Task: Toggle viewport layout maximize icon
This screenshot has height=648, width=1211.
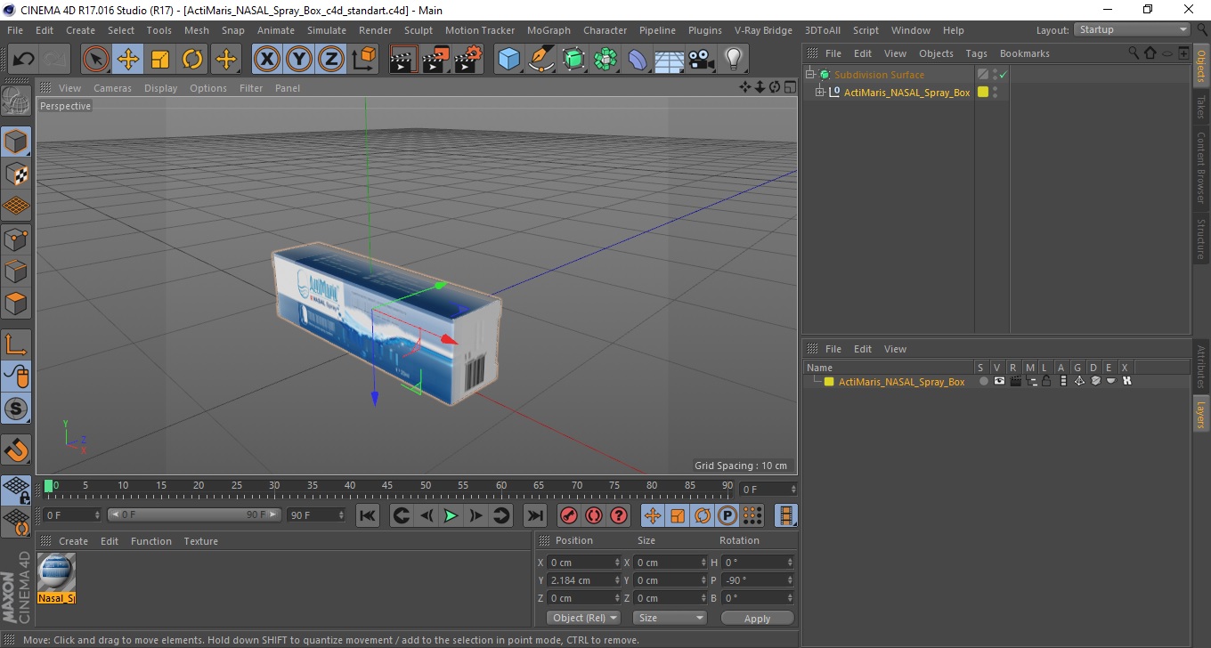Action: tap(790, 87)
